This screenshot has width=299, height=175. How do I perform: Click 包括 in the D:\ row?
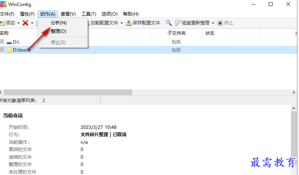pyautogui.click(x=176, y=42)
